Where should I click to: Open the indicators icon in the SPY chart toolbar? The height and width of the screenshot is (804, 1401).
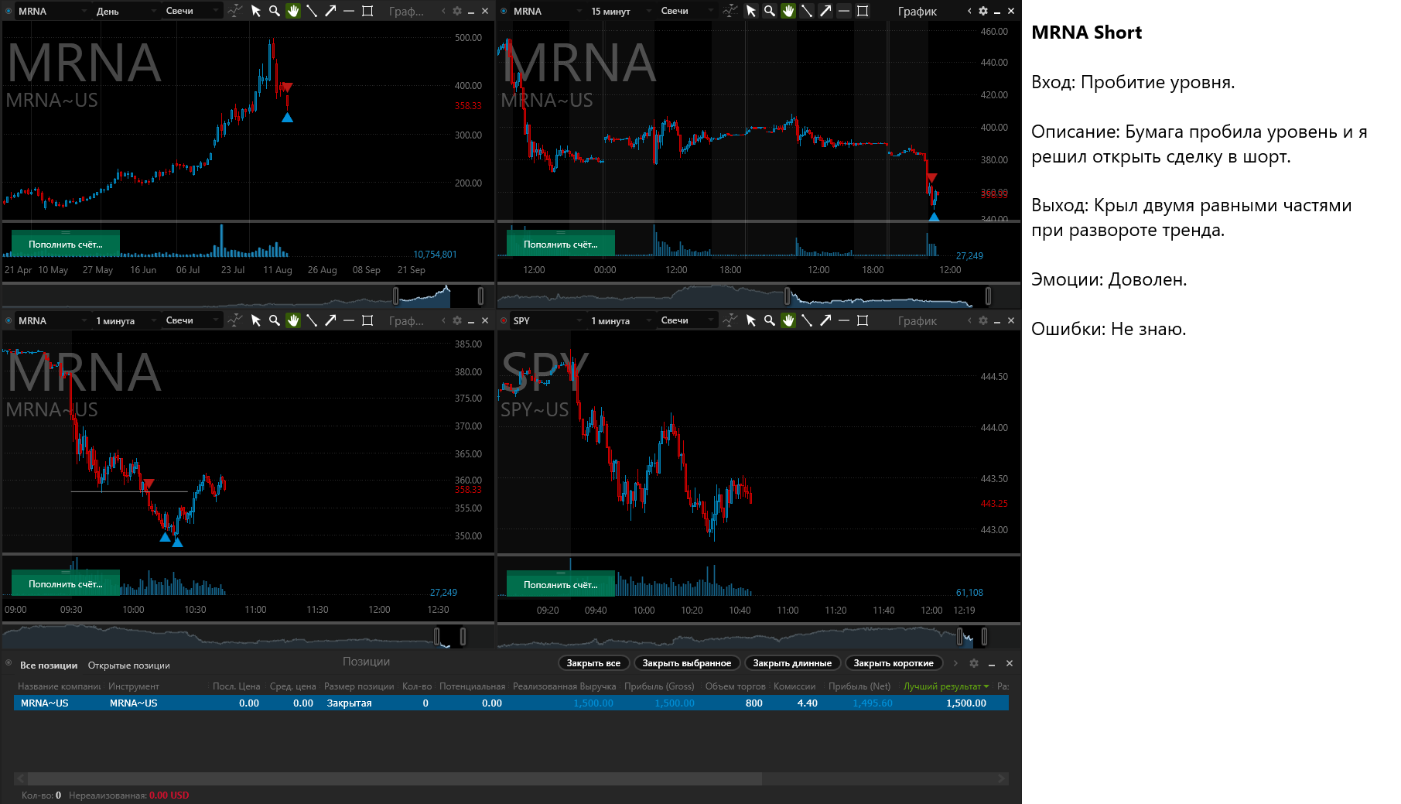[x=730, y=320]
